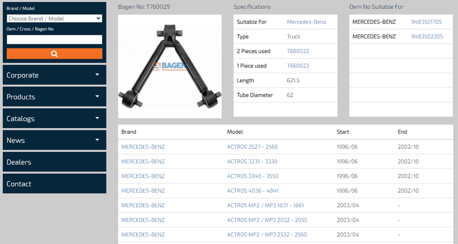The height and width of the screenshot is (244, 458).
Task: Click MERCEDES-BENZ brand in MP3 2532 - 2560 row
Action: [x=143, y=234]
